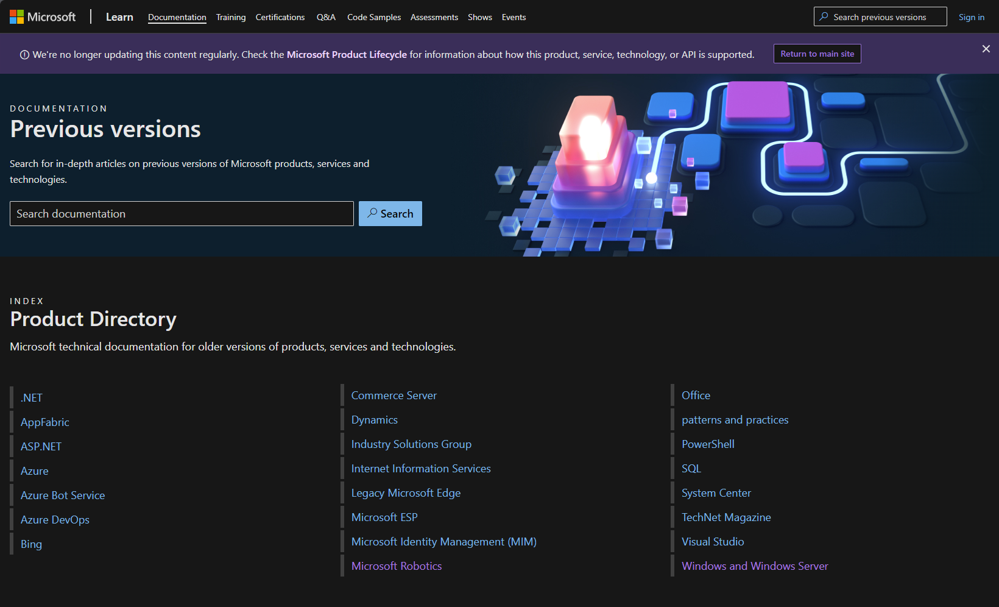Image resolution: width=999 pixels, height=607 pixels.
Task: Open the Industry Solutions Group link
Action: [411, 444]
